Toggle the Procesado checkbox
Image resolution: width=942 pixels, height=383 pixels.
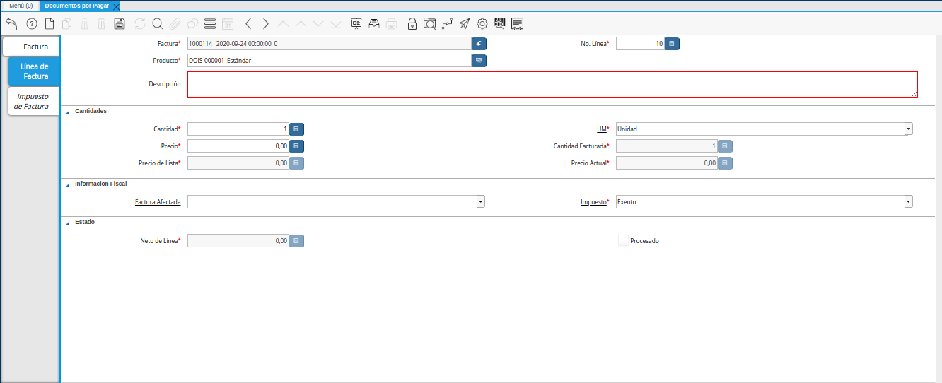pyautogui.click(x=623, y=240)
